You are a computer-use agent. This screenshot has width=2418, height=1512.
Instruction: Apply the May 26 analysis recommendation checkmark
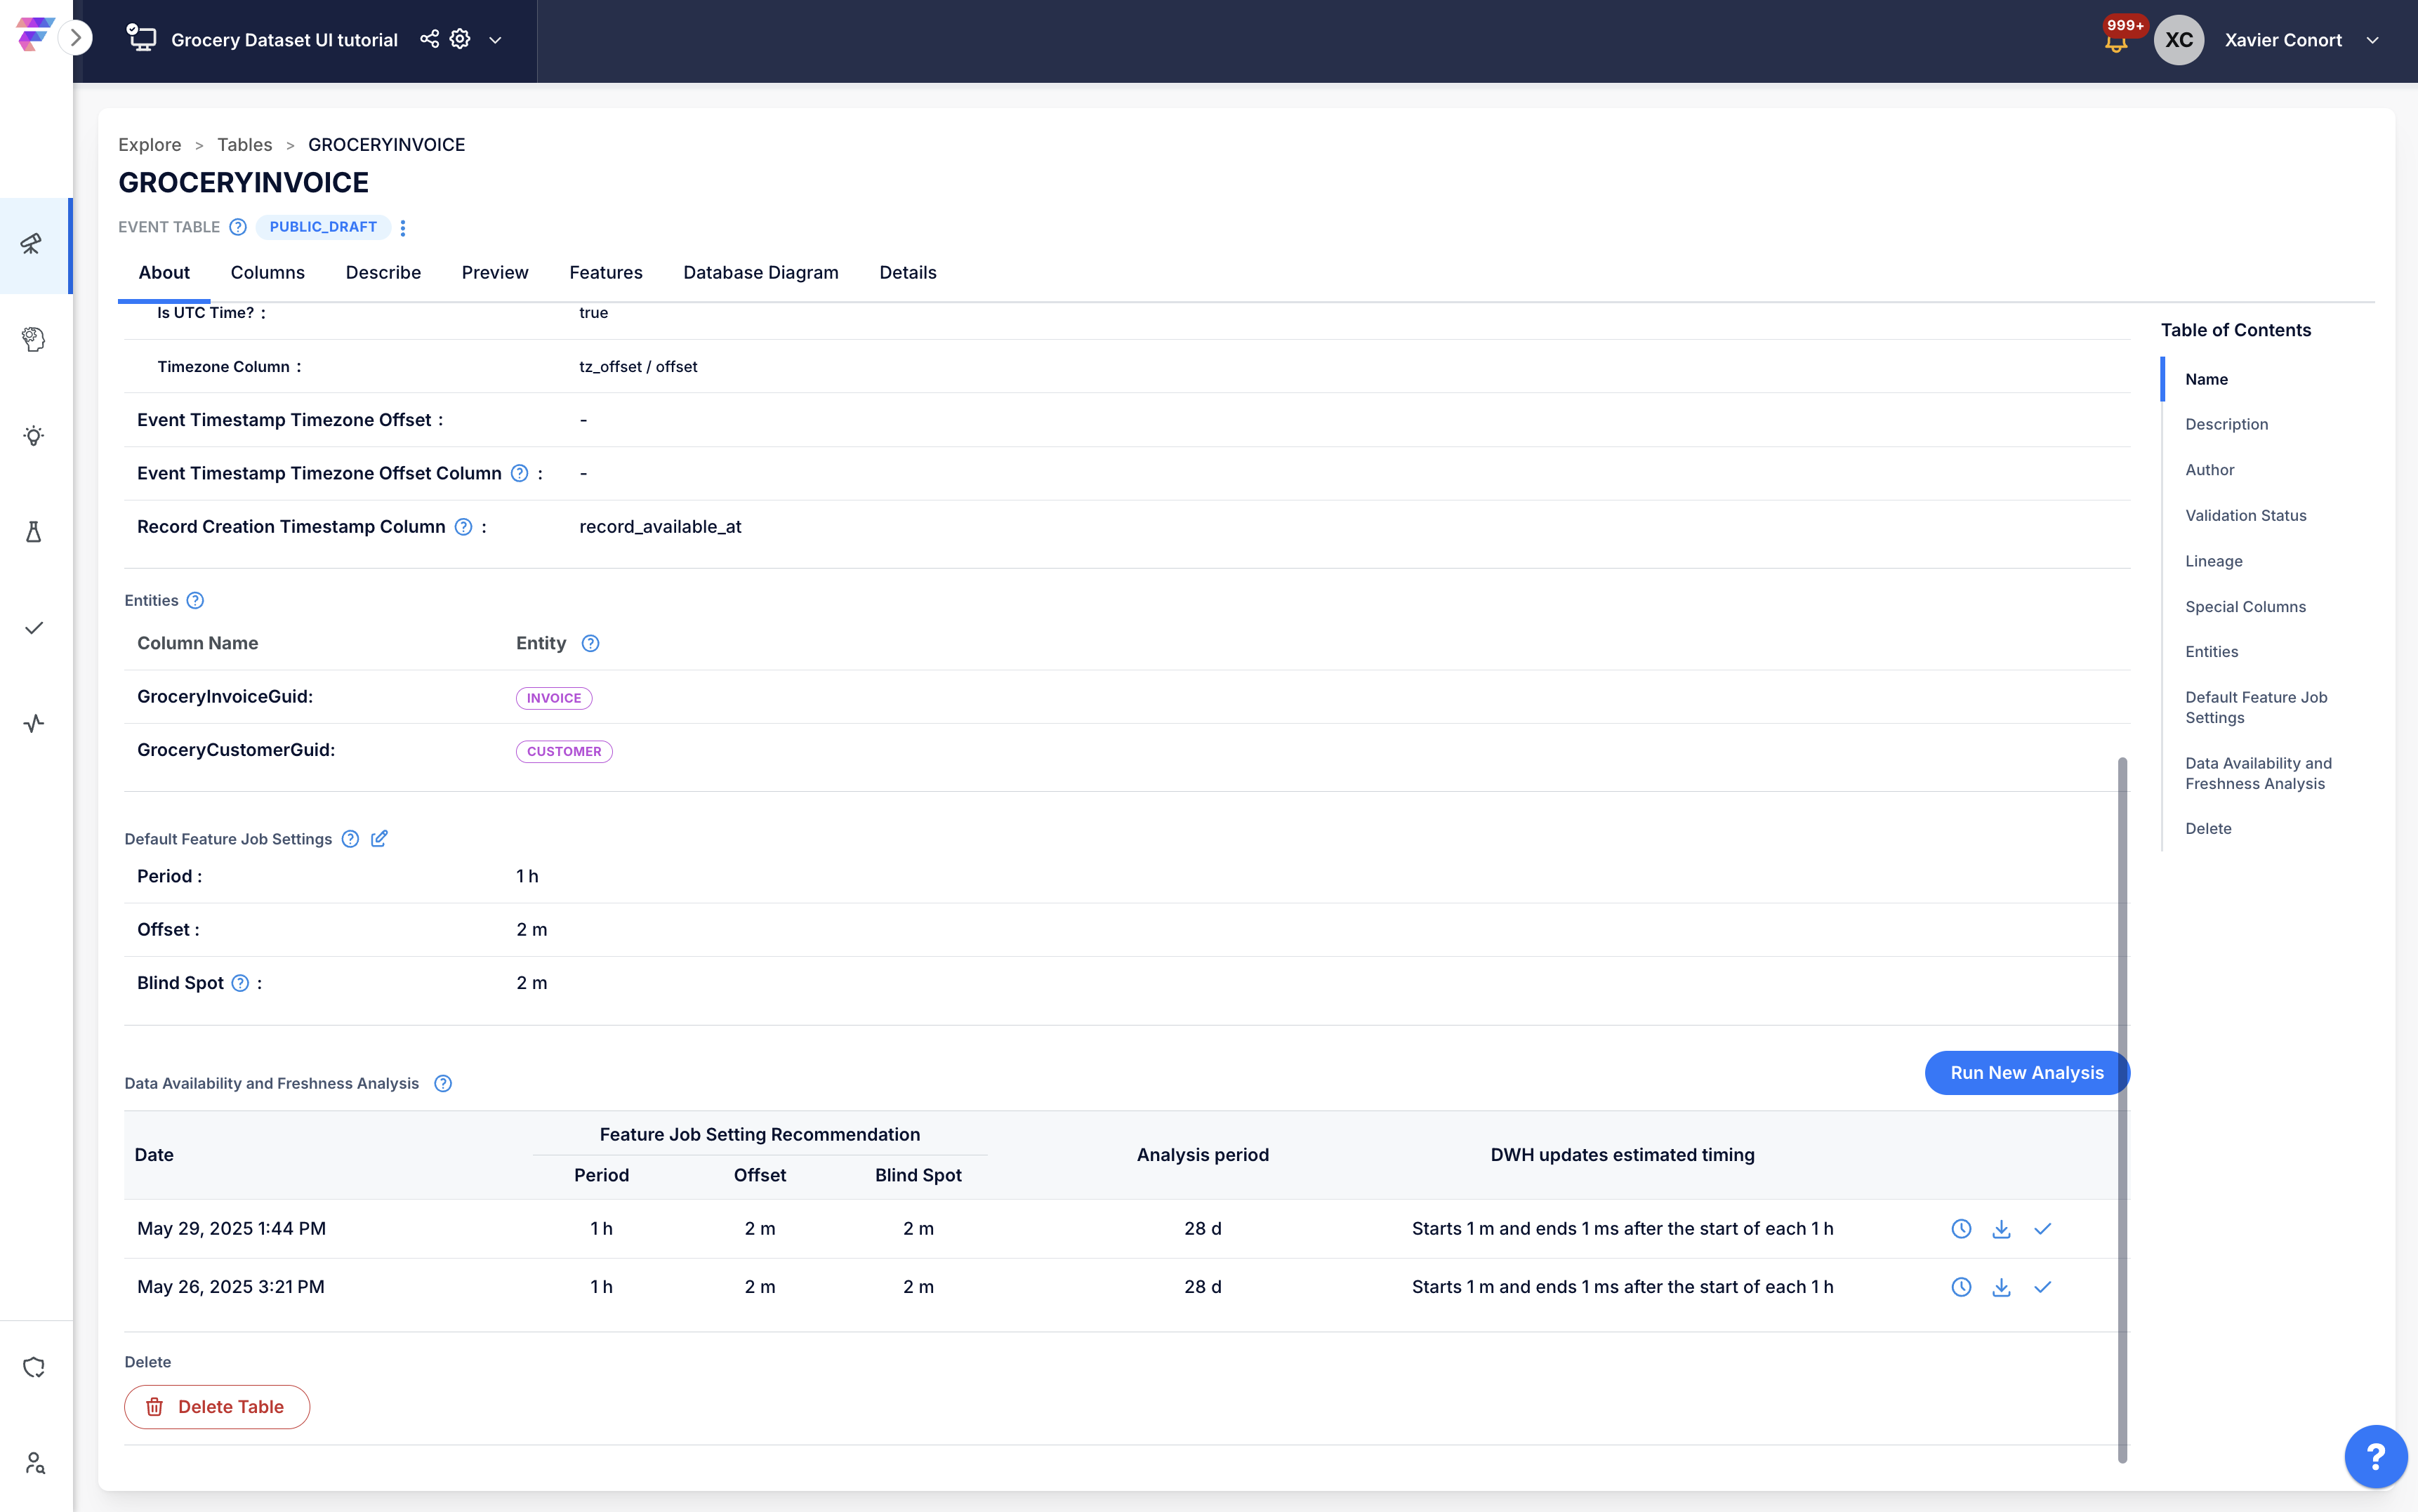[x=2042, y=1287]
